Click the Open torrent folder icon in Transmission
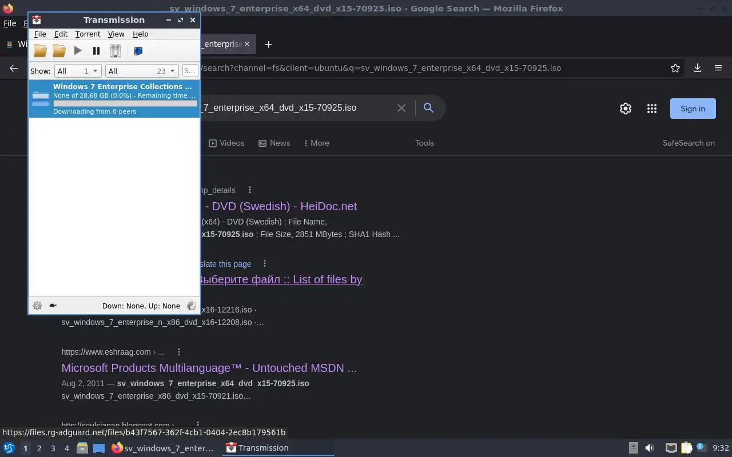732x457 pixels. tap(40, 51)
